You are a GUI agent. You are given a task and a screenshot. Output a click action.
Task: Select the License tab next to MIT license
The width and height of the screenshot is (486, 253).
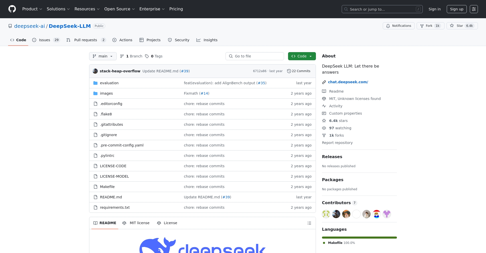coord(167,223)
